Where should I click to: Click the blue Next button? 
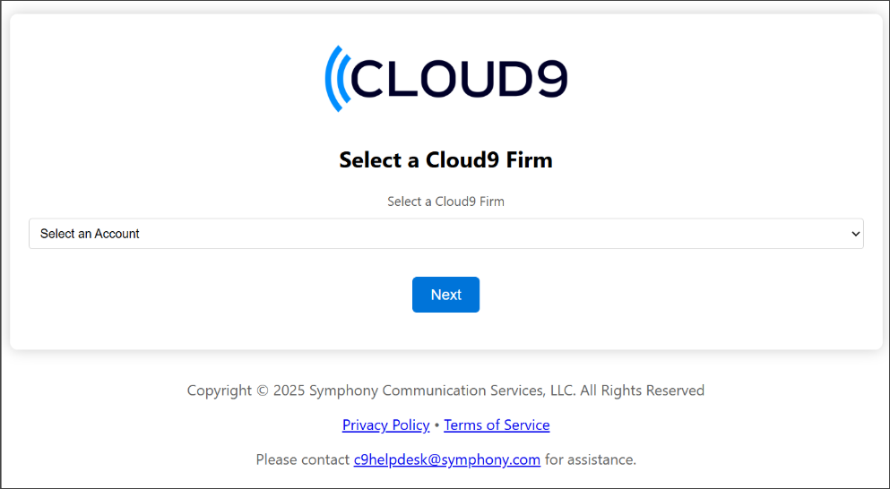pyautogui.click(x=445, y=295)
